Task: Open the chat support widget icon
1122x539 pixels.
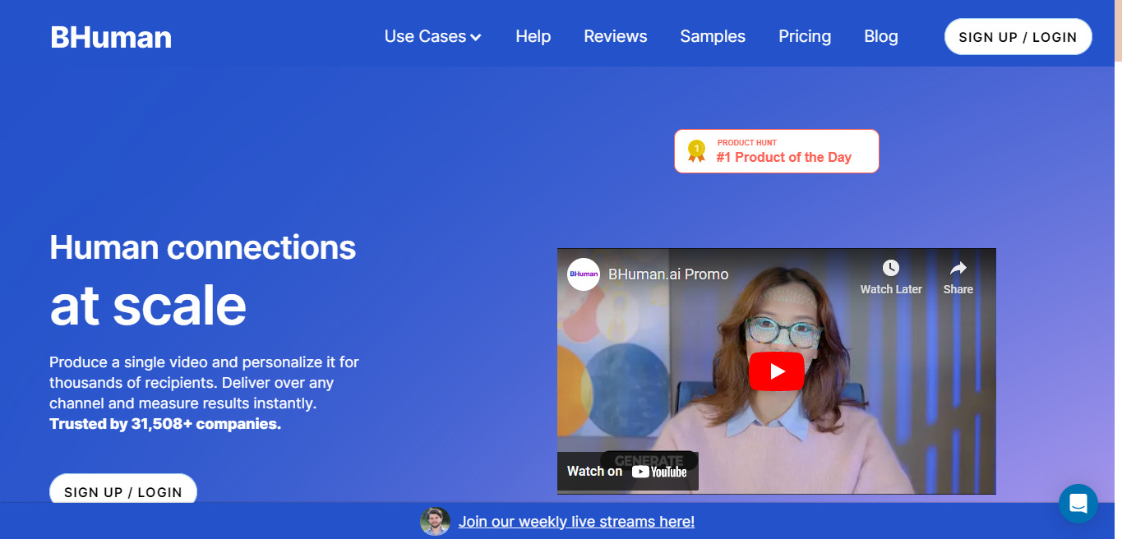Action: (1078, 504)
